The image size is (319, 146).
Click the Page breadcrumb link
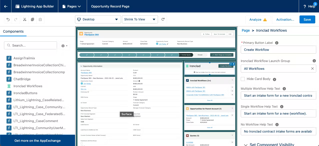click(x=246, y=30)
